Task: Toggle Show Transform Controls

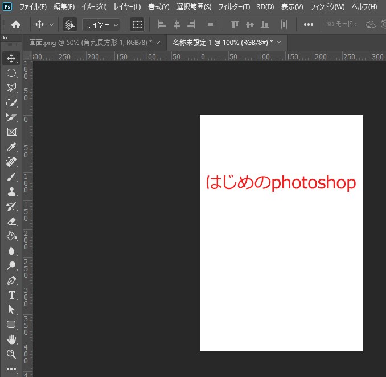Action: pyautogui.click(x=137, y=24)
